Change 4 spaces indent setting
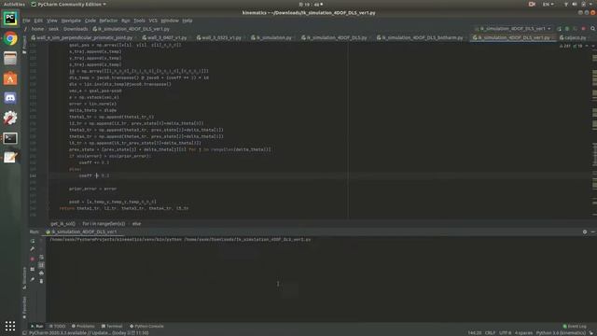 pos(523,333)
